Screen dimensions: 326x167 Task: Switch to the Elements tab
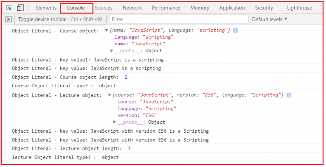(x=46, y=8)
